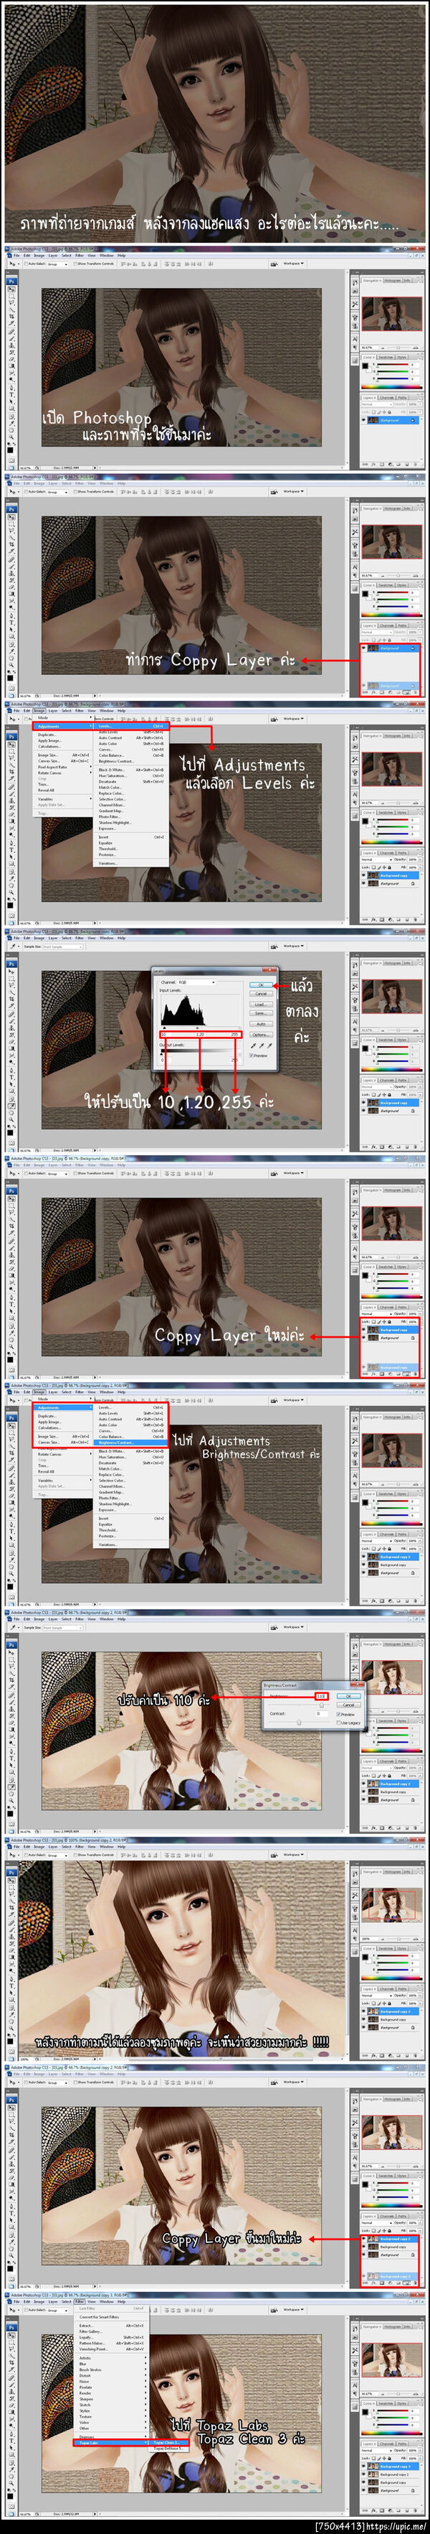Hide Background copy 2 in Brightness/Contrast dialog screenshot
Image resolution: width=430 pixels, height=2534 pixels.
(x=363, y=1784)
